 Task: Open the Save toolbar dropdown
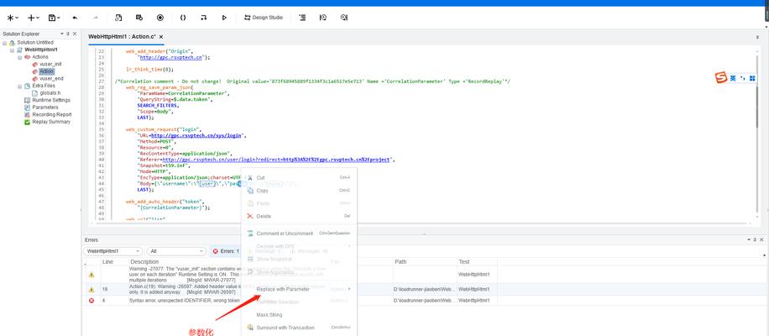click(x=54, y=18)
